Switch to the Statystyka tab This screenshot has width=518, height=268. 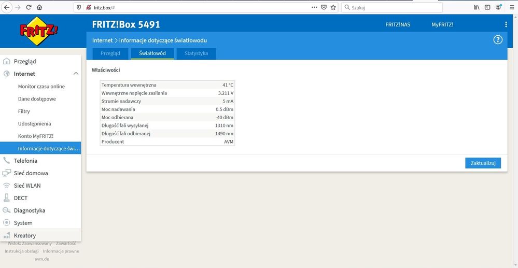pos(196,53)
